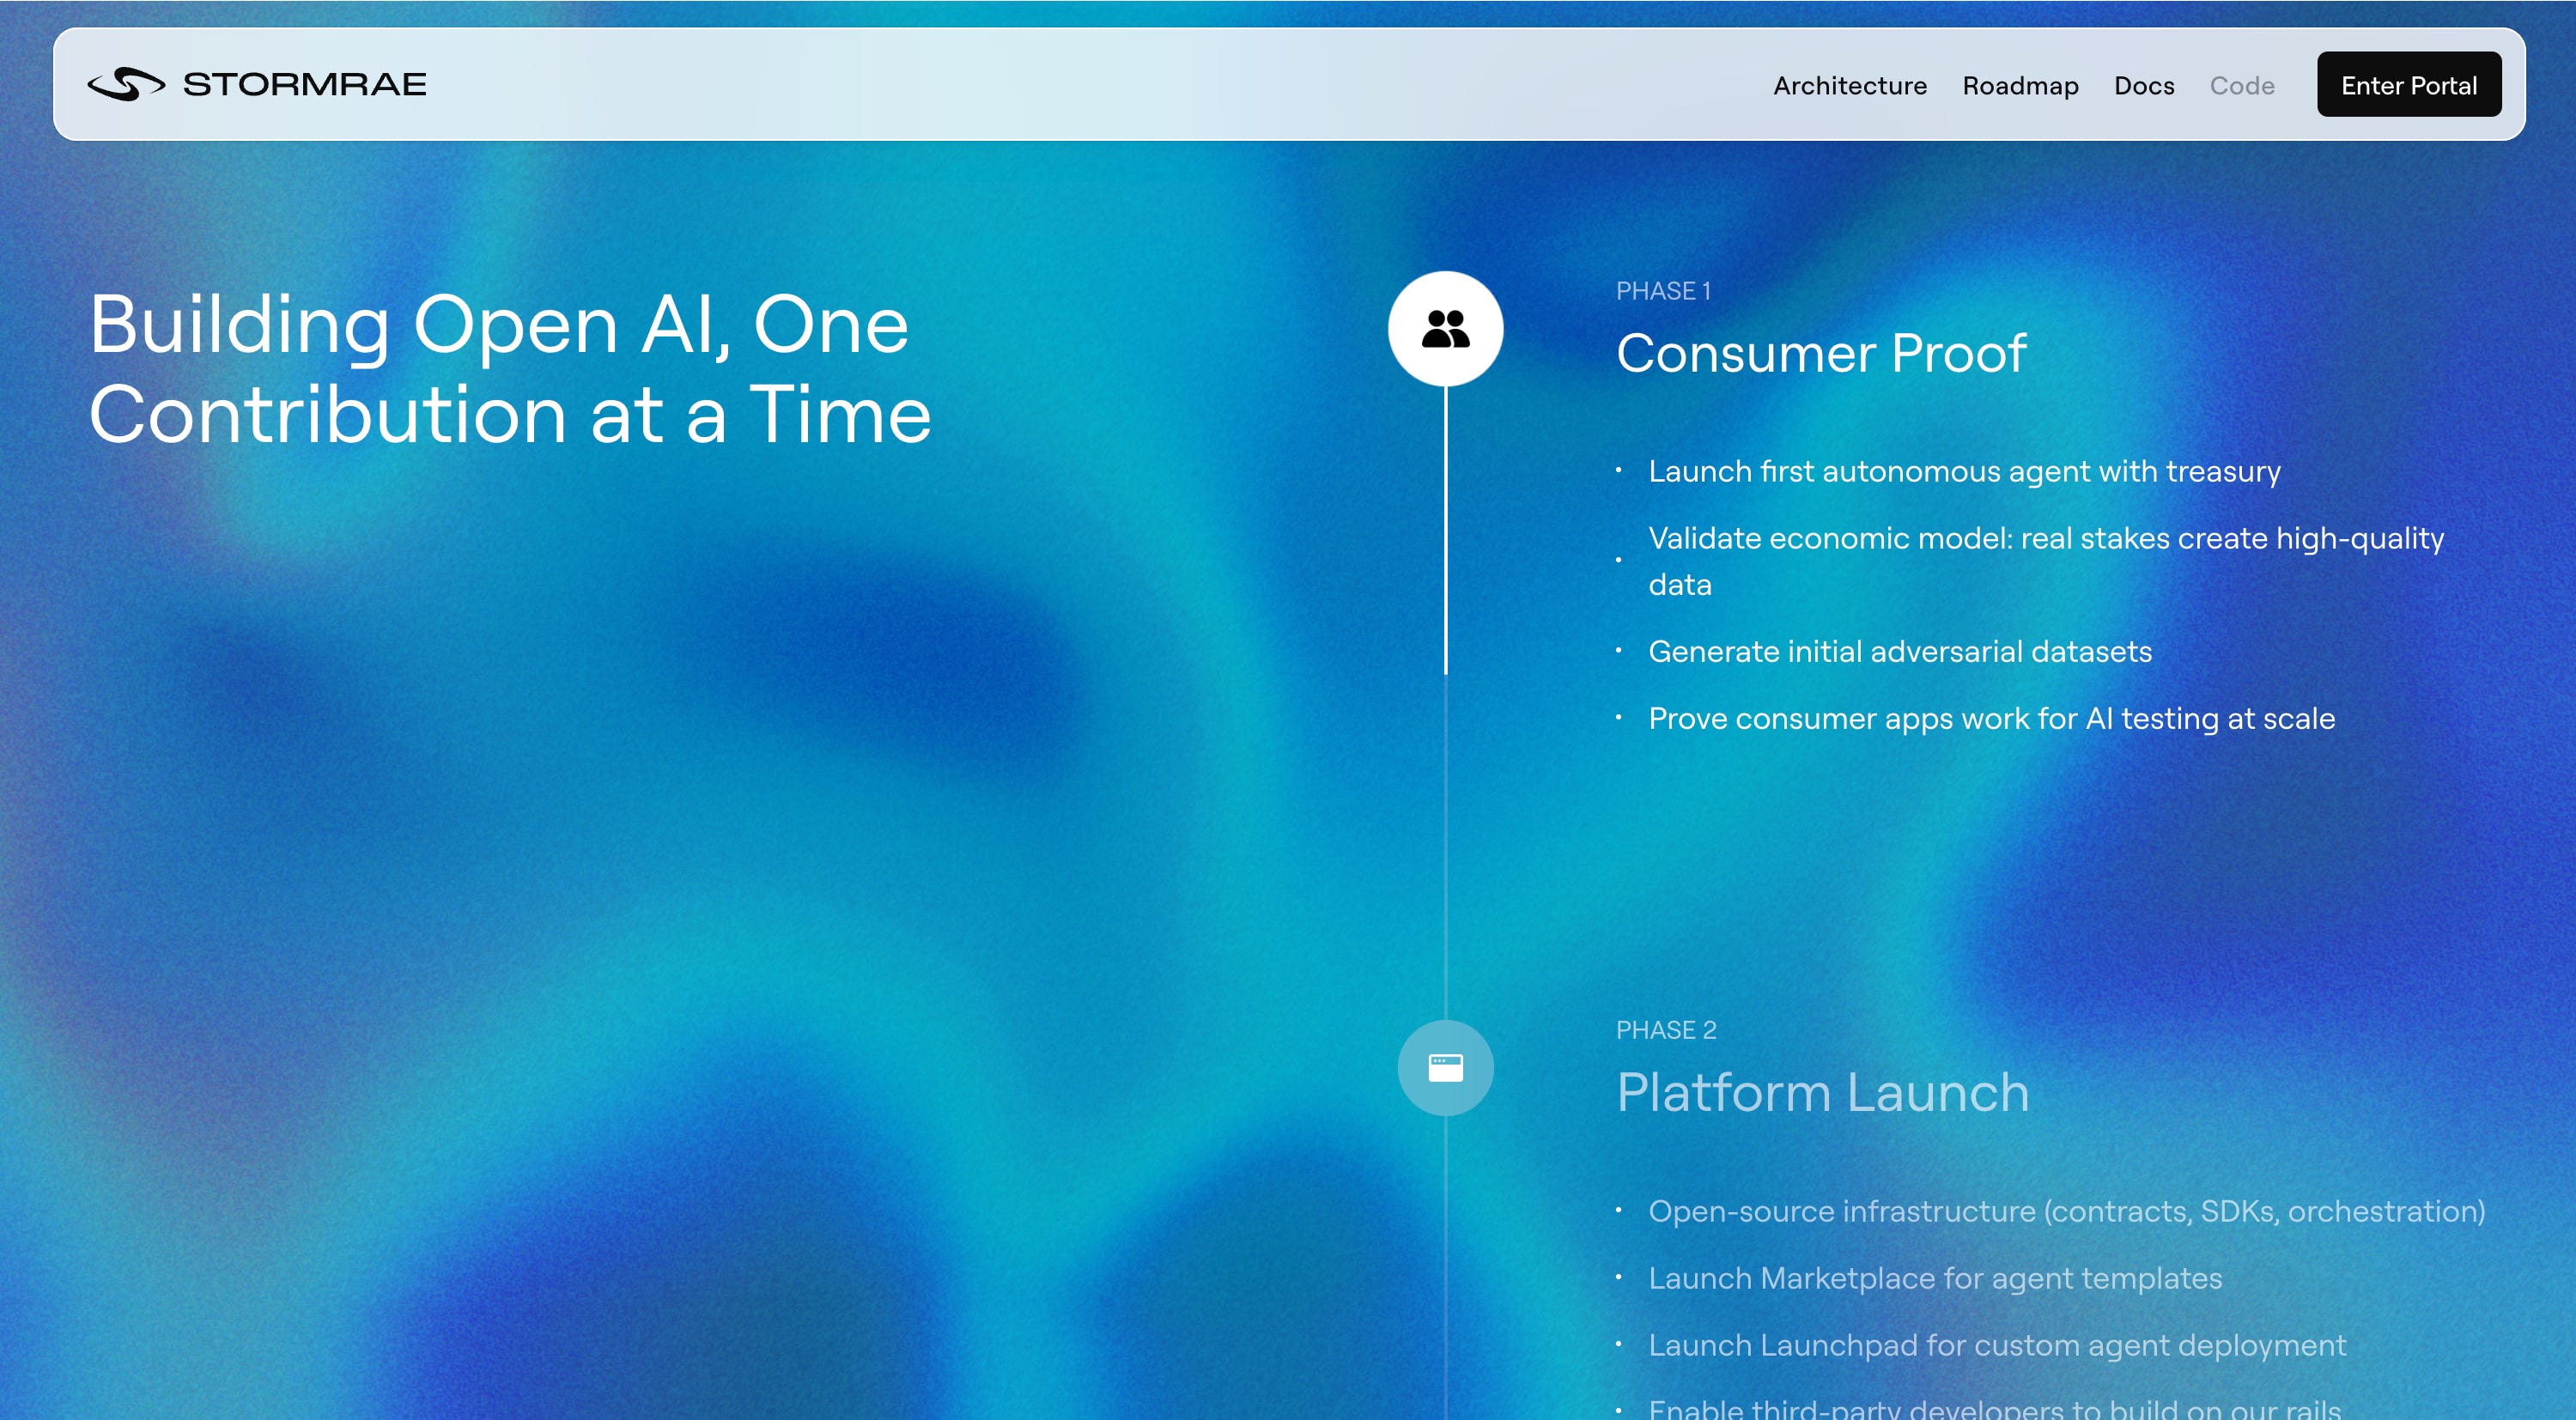Click 'Launch first autonomous agent with treasury' item

pos(1963,471)
